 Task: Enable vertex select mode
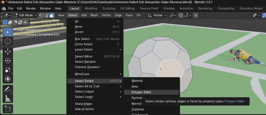41,15
